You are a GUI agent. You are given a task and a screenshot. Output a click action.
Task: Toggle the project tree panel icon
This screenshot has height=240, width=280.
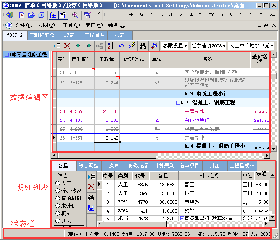click(x=53, y=15)
